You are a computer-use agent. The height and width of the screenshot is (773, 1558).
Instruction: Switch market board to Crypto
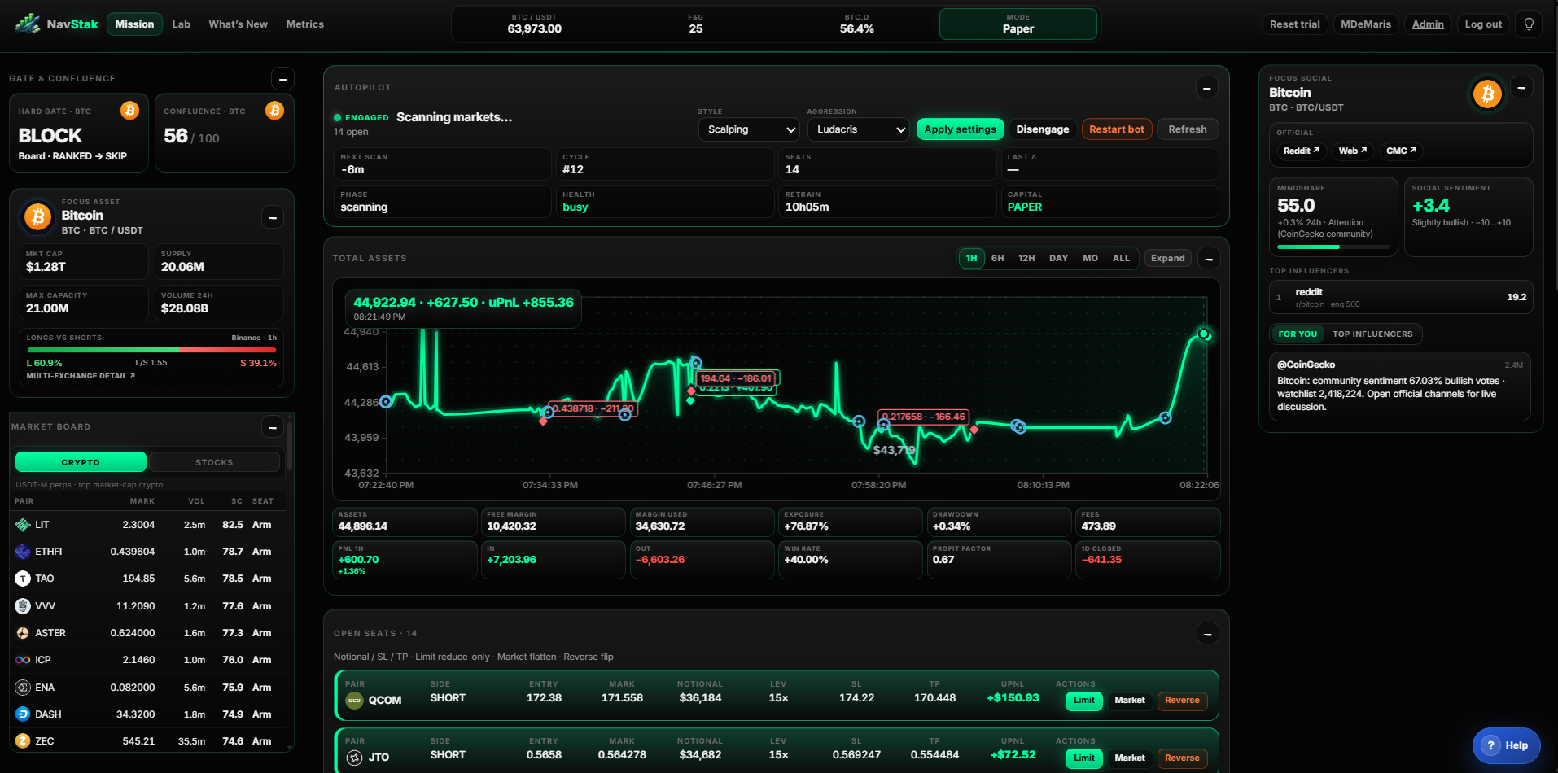point(81,462)
